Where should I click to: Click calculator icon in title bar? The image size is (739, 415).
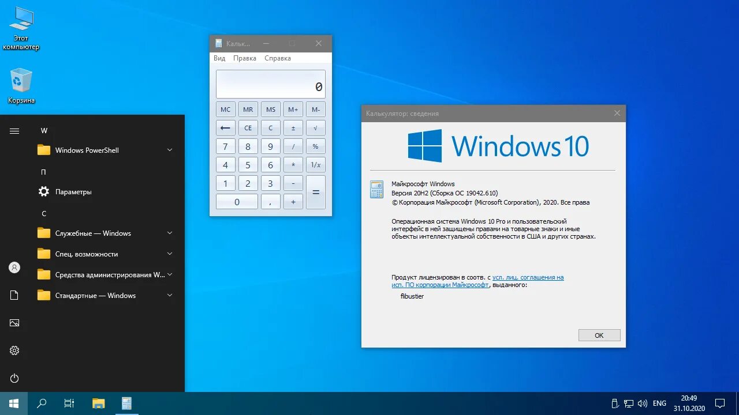218,43
